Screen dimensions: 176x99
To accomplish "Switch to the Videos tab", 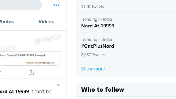I will [46, 22].
